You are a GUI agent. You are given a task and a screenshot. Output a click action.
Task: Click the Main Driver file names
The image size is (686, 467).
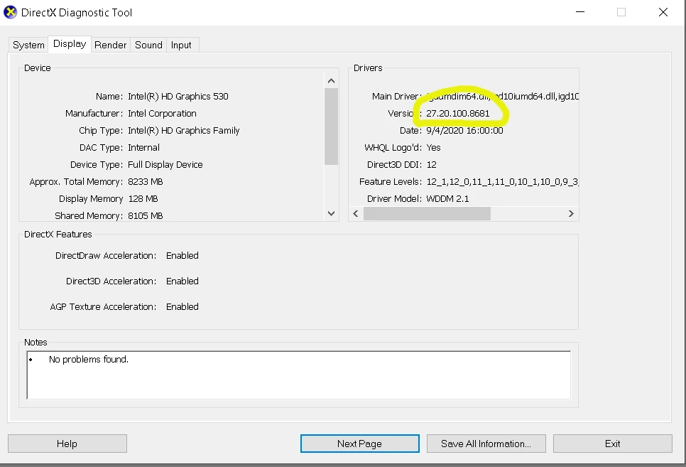[x=502, y=97]
